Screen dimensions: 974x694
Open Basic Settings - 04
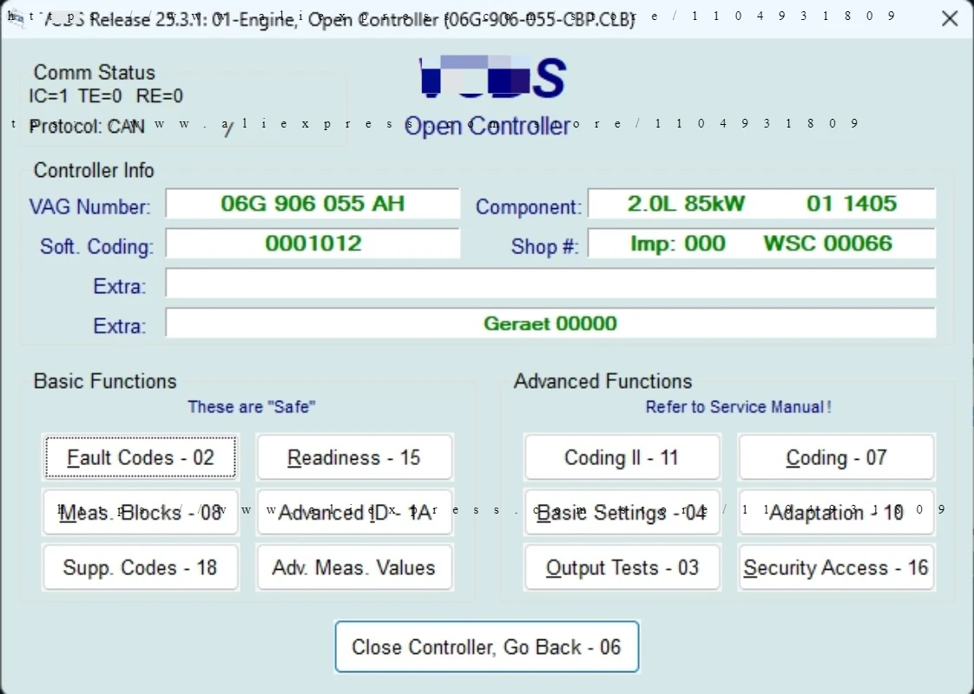[622, 513]
